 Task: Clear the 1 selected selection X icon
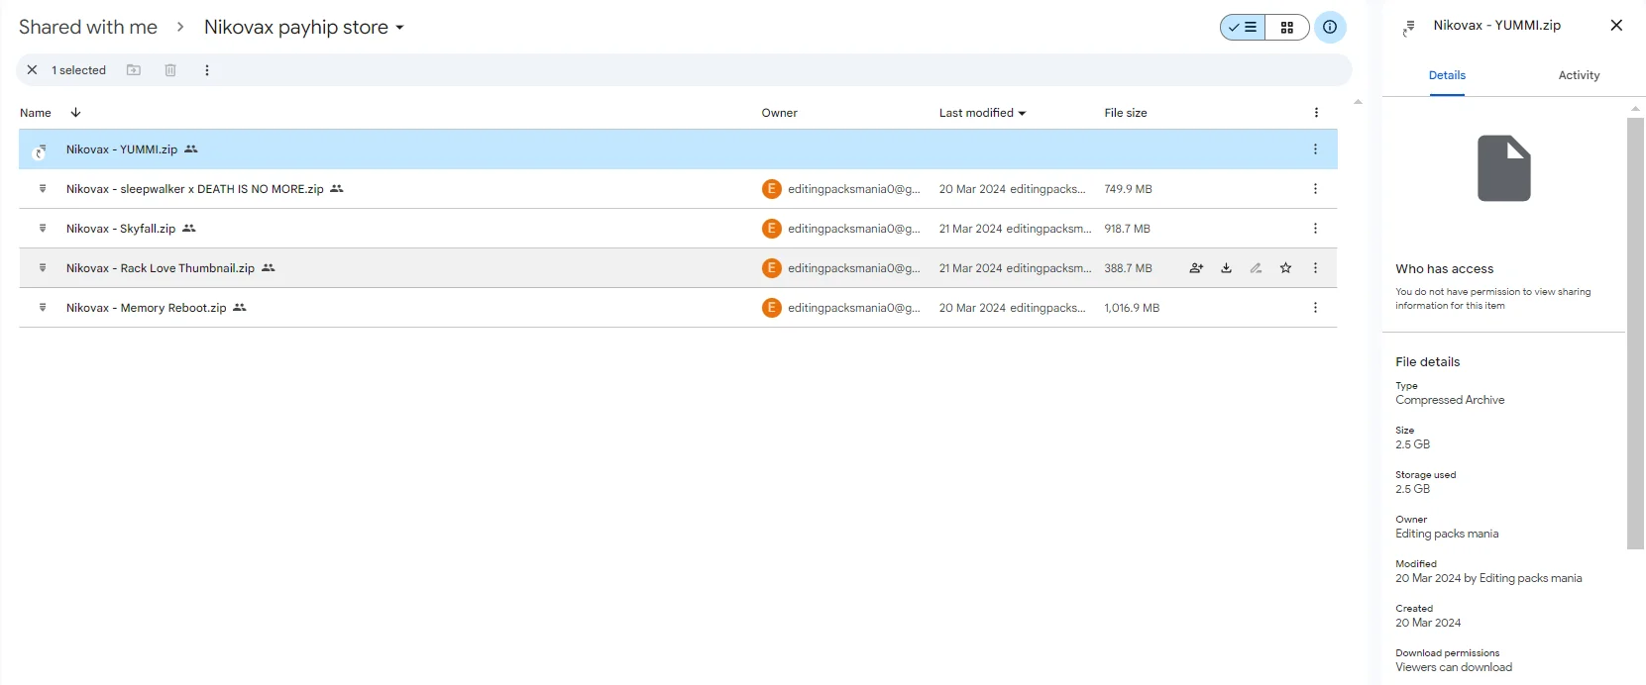pos(32,70)
